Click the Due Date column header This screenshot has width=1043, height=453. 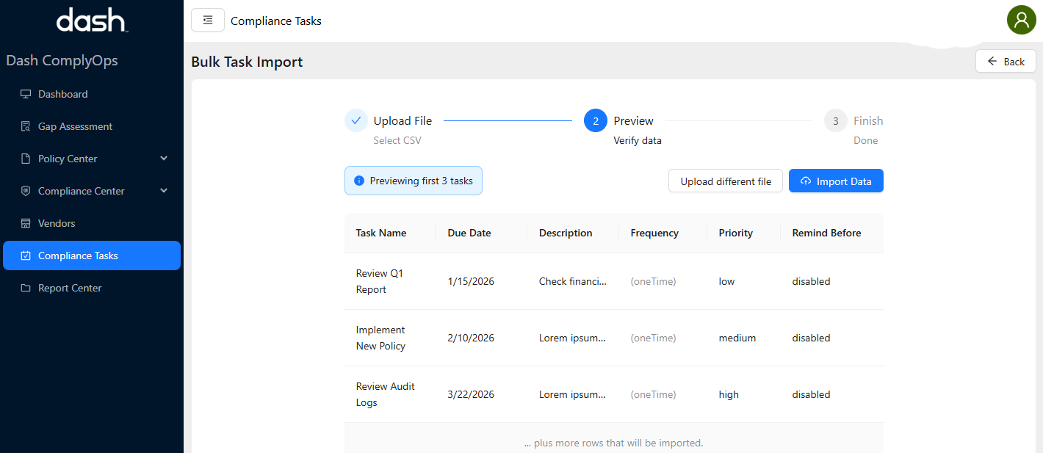tap(469, 233)
